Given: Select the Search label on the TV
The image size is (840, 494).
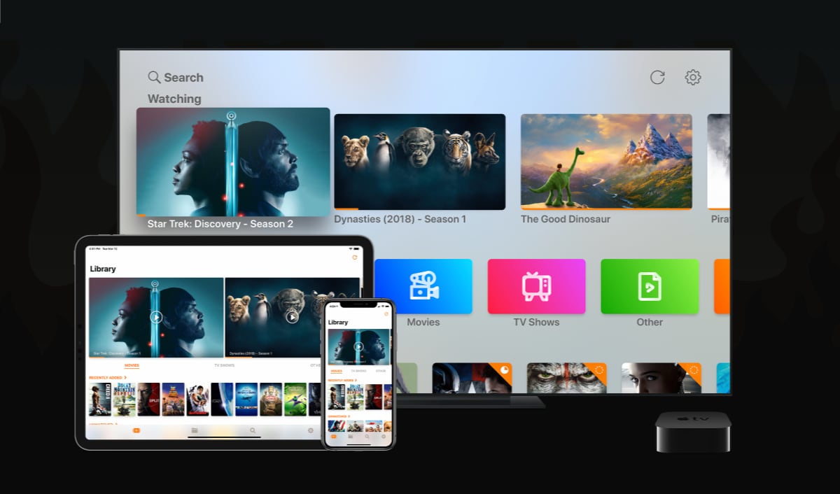Looking at the screenshot, I should tap(183, 78).
